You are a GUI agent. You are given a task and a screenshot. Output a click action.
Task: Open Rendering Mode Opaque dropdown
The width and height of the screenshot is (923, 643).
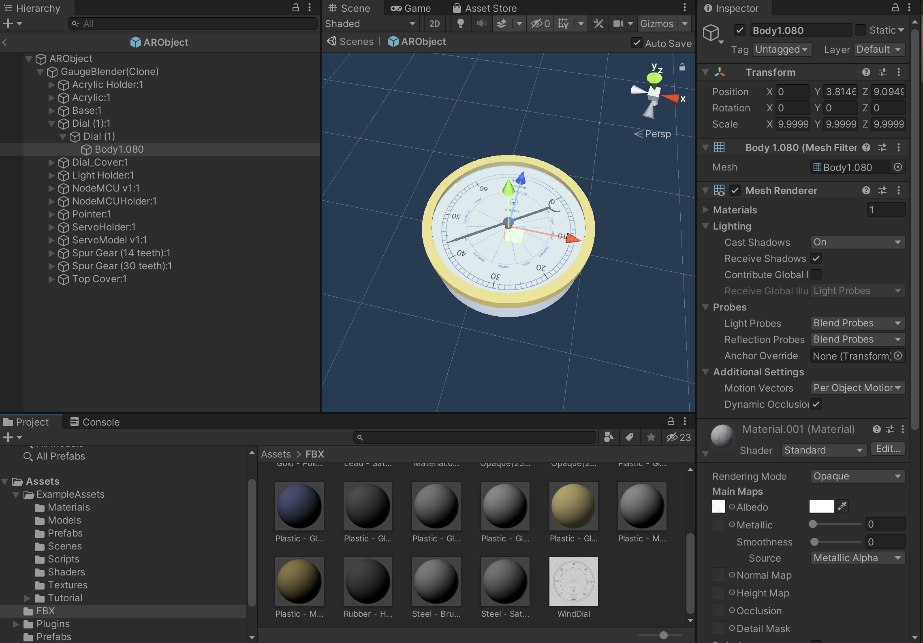pos(858,476)
